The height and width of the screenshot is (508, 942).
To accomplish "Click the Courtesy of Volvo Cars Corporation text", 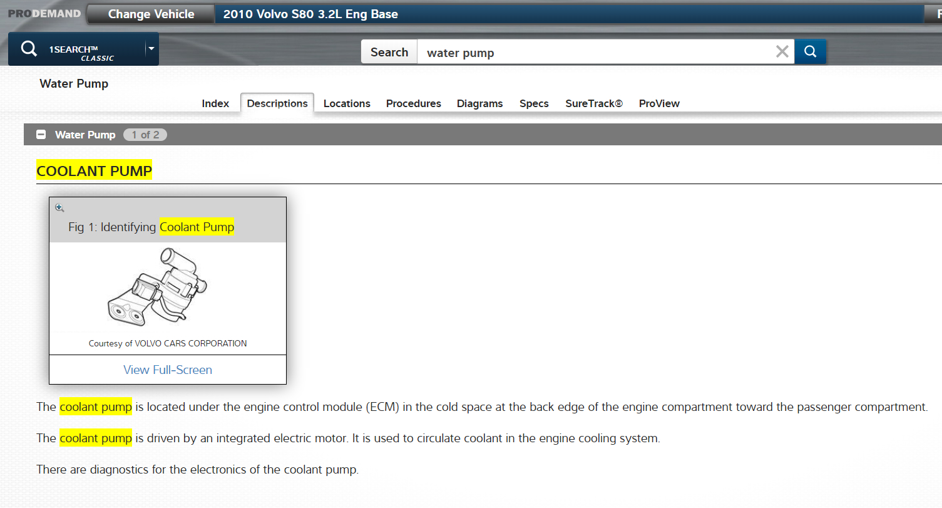I will coord(168,343).
